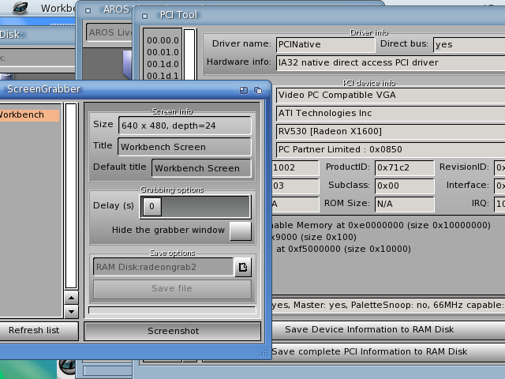Screen dimensions: 505x379
Task: Click the screen list vertical scrollbar
Action: point(71,196)
